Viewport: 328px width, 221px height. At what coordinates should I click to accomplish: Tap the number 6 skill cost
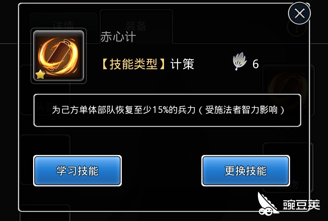[256, 64]
